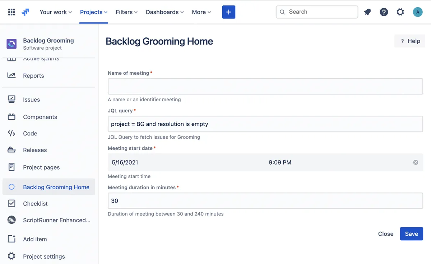This screenshot has width=431, height=264.
Task: Open the notifications bell icon
Action: click(367, 12)
